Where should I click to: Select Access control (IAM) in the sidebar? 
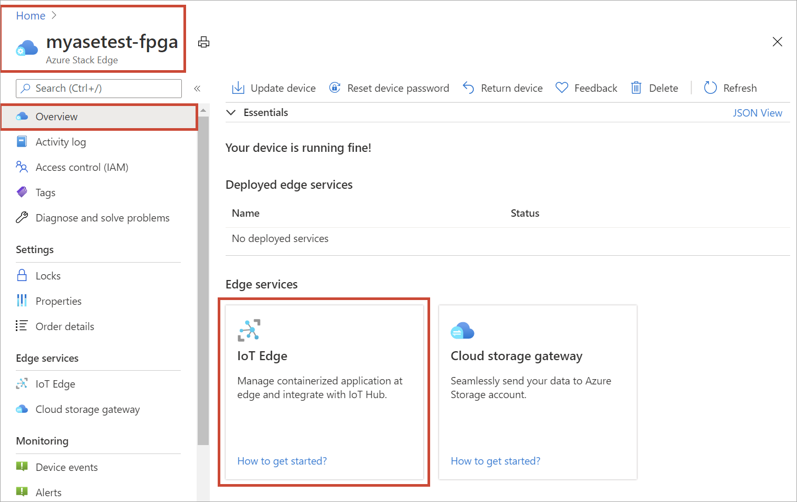82,167
